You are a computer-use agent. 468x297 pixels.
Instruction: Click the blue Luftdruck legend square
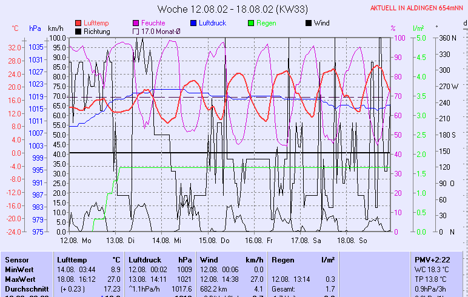pos(194,23)
